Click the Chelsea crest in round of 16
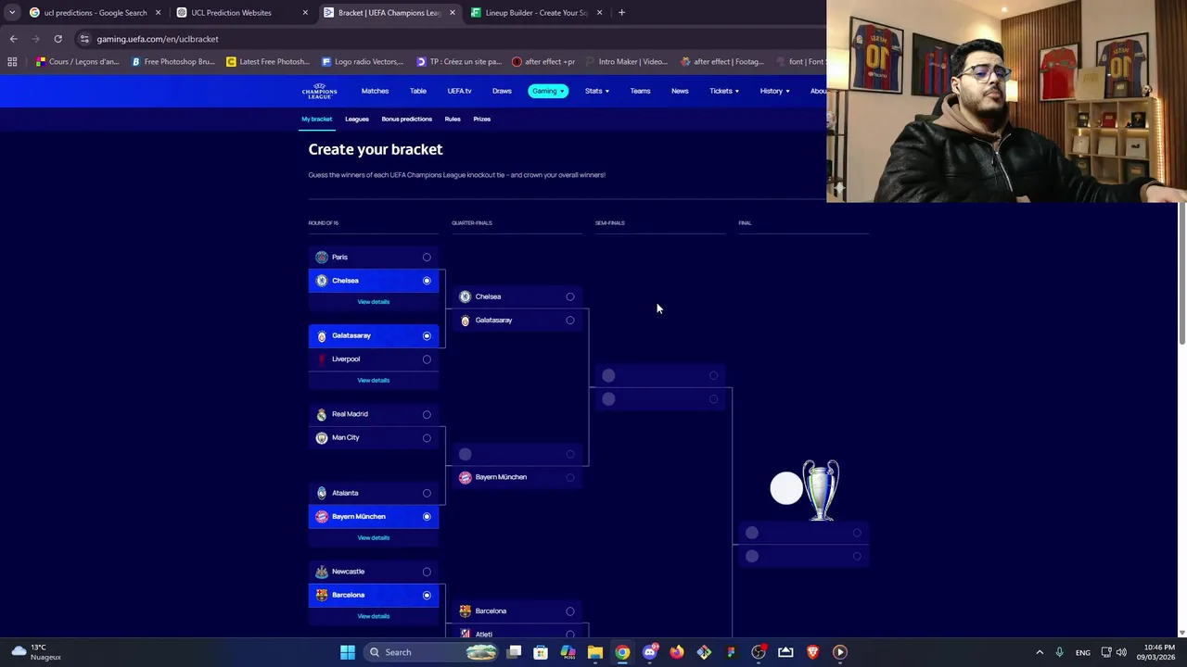The image size is (1187, 667). coord(322,281)
